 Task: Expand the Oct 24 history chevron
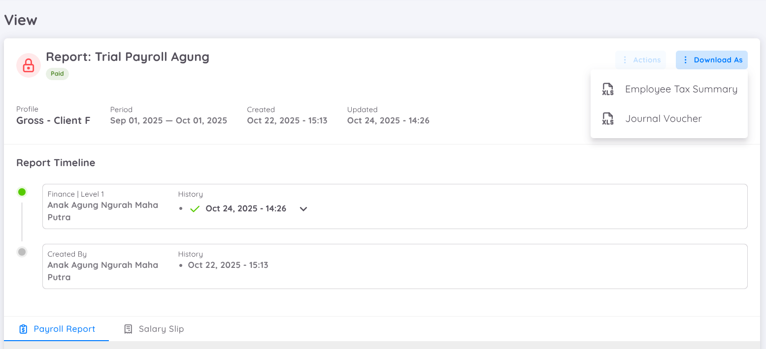coord(303,209)
